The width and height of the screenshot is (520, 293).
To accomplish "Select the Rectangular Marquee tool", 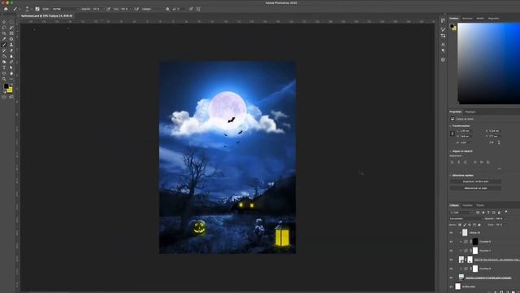I will pos(11,22).
